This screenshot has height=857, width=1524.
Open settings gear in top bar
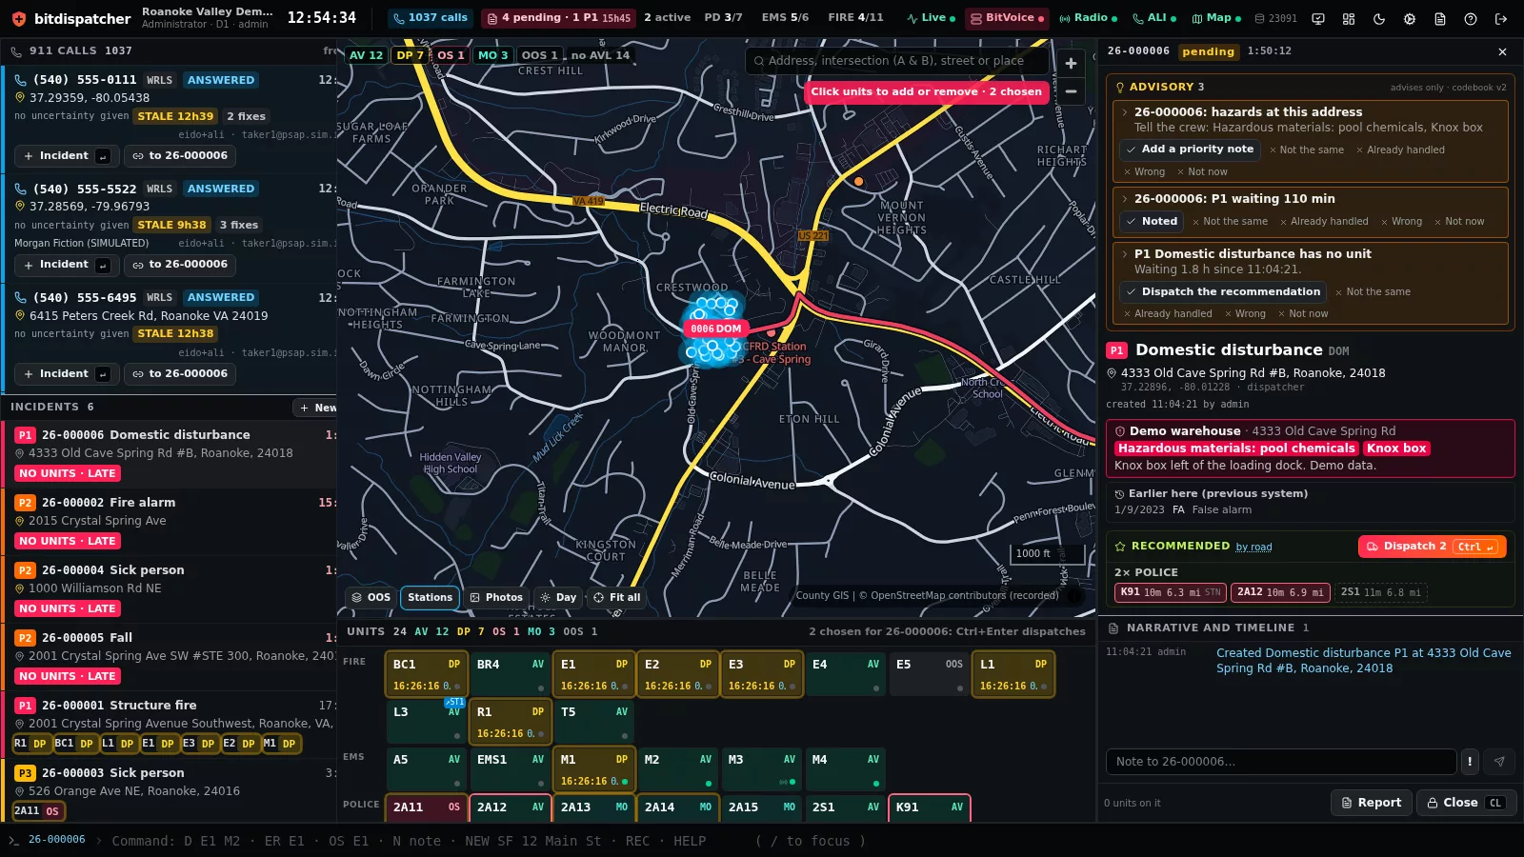click(1410, 18)
